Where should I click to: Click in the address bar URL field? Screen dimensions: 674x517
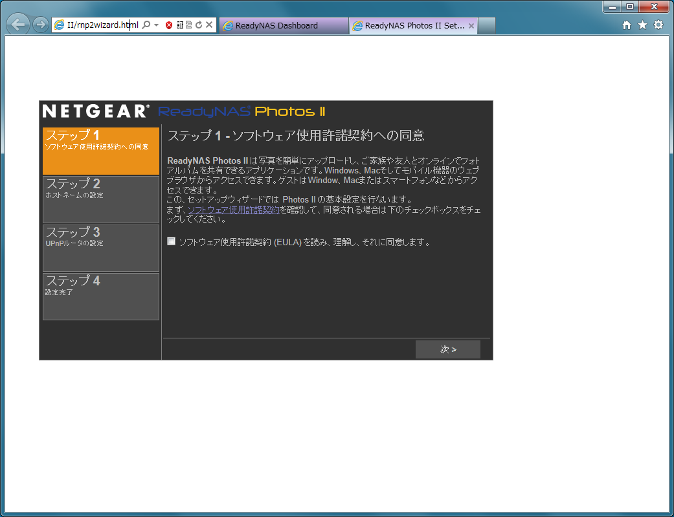point(97,25)
